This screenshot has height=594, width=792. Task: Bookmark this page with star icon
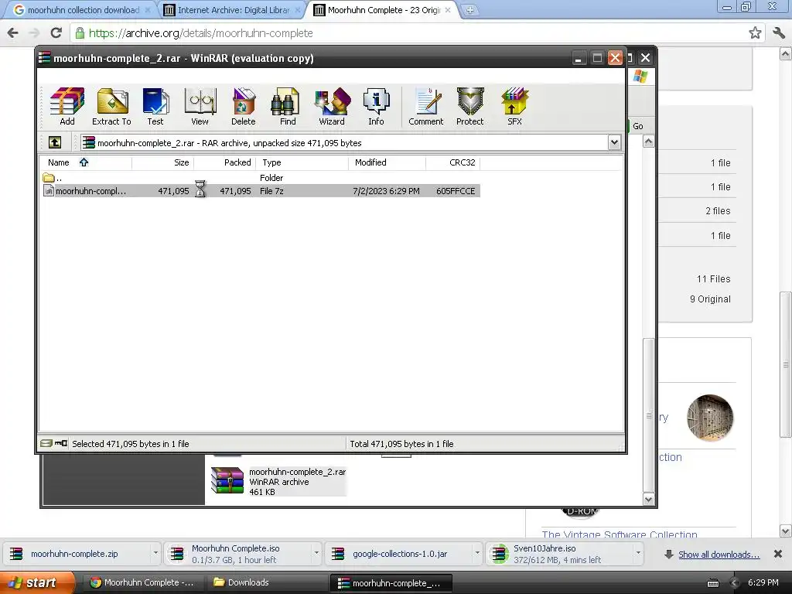[755, 32]
